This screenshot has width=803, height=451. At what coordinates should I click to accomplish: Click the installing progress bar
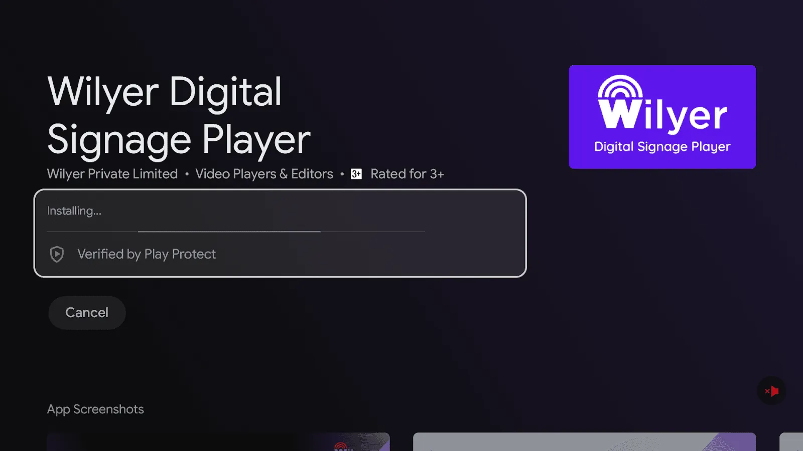pyautogui.click(x=236, y=232)
